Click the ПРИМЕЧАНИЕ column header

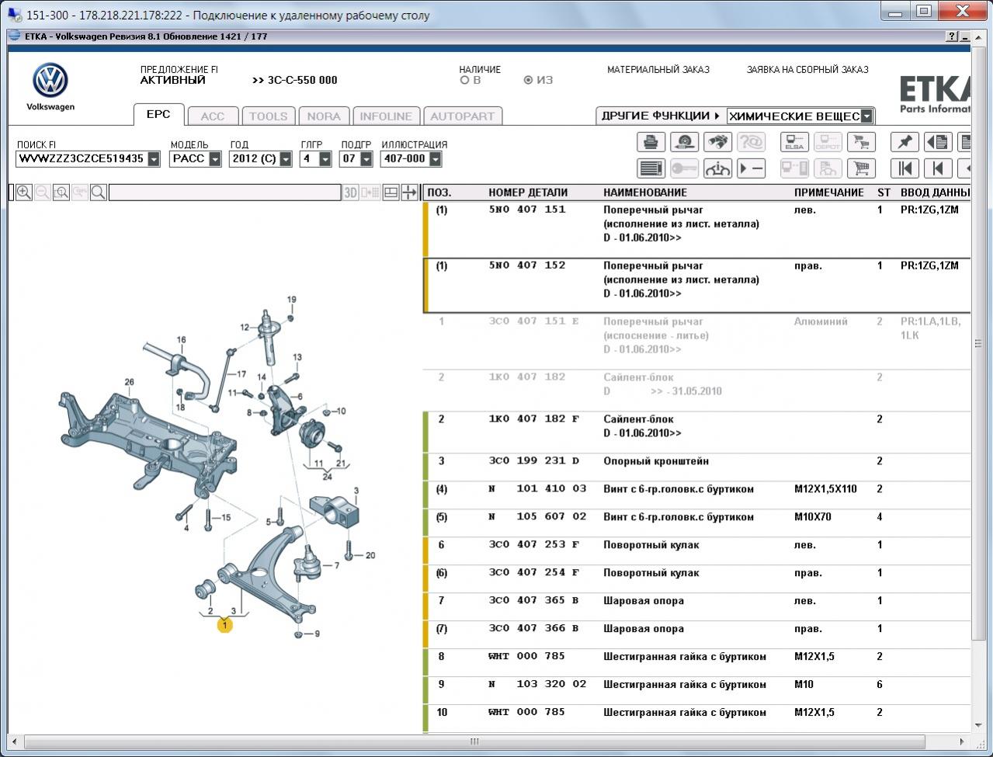click(828, 193)
